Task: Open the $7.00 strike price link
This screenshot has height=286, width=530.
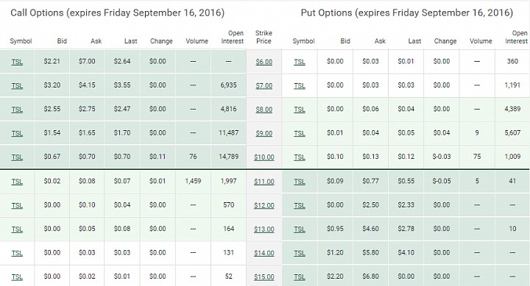Action: 264,86
